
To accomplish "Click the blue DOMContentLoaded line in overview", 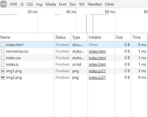I will (x=86, y=23).
